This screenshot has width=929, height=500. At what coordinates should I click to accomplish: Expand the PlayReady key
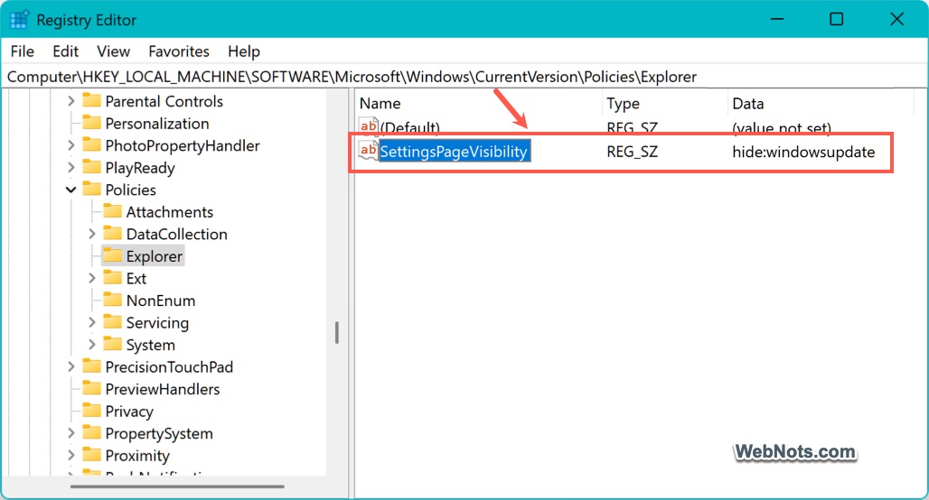coord(71,168)
